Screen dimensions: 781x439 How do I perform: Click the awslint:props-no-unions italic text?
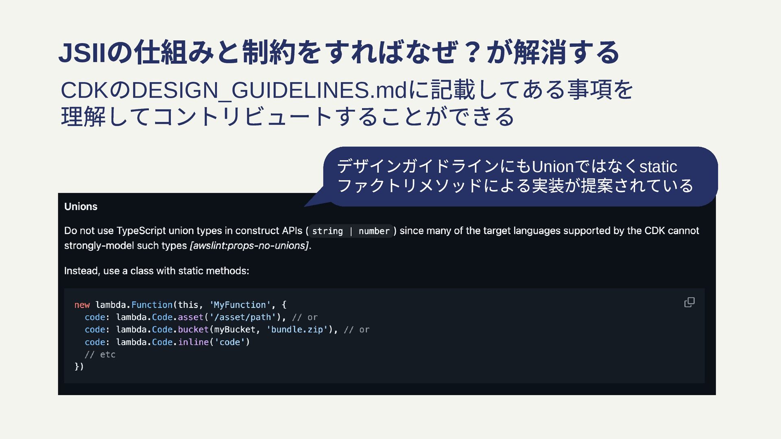(x=249, y=246)
